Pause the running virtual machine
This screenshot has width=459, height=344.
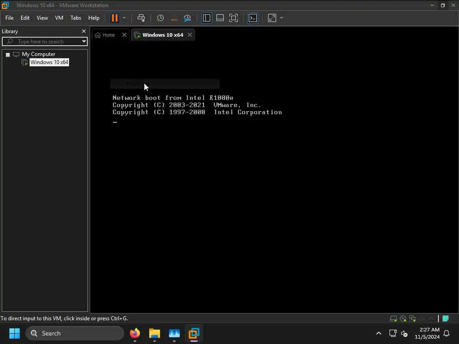click(114, 18)
